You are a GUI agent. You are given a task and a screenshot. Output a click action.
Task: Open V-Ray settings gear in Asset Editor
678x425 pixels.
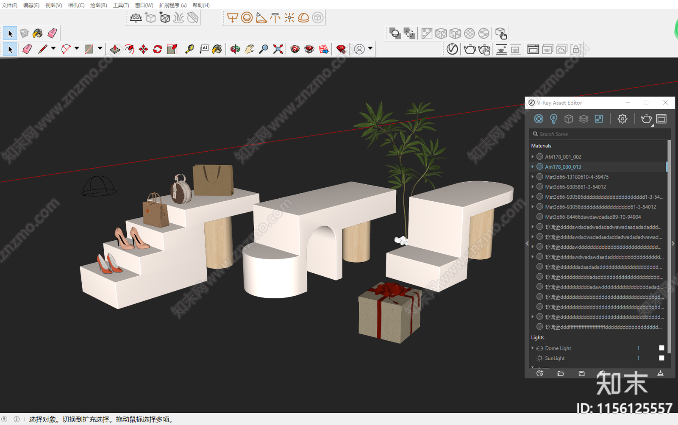coord(622,119)
